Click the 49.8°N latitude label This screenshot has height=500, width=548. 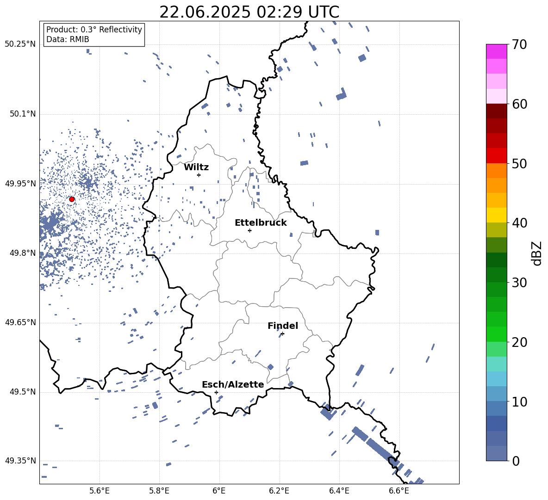[x=23, y=253]
